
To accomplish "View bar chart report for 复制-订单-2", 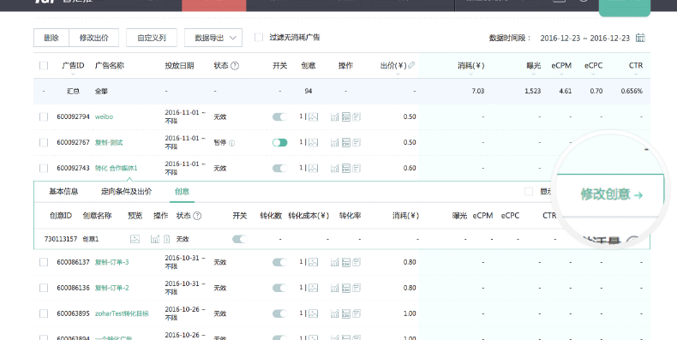I will pos(334,288).
